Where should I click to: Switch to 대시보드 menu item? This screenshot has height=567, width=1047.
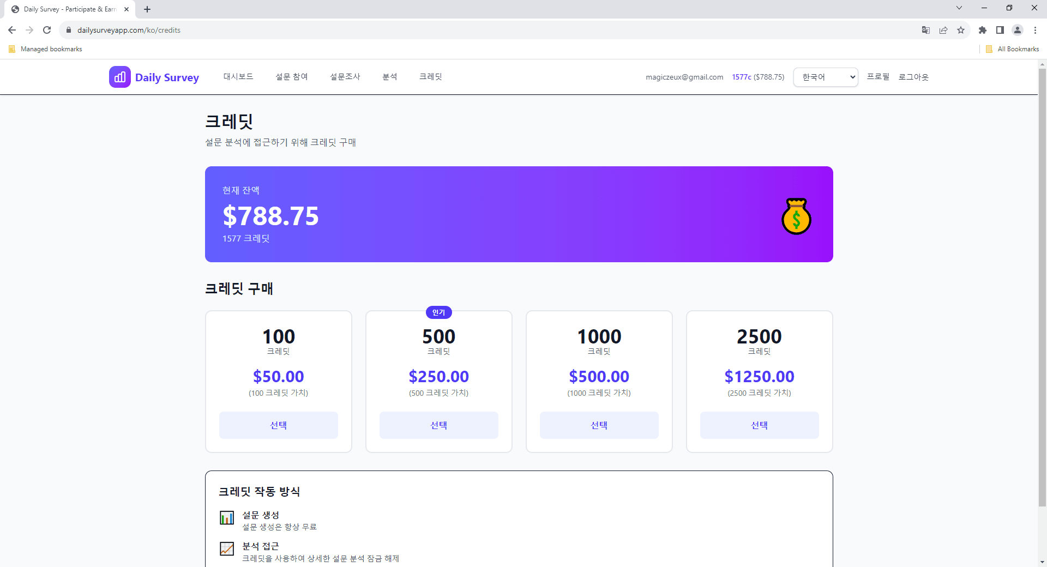(238, 77)
